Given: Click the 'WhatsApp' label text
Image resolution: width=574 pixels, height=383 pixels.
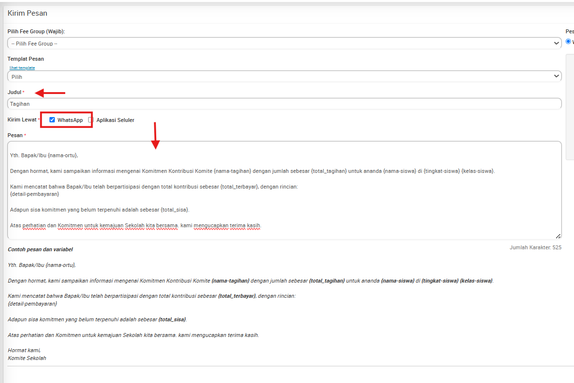Looking at the screenshot, I should (70, 120).
